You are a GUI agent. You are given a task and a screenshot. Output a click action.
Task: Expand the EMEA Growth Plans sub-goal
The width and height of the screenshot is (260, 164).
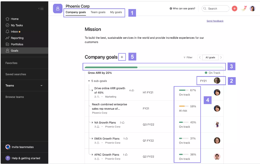[x=93, y=139]
